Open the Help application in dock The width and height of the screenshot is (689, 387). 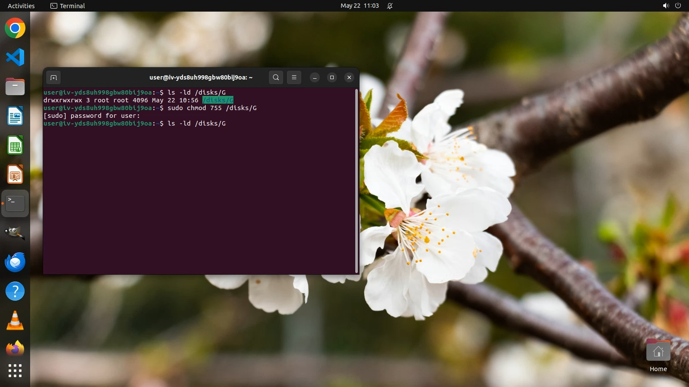coord(15,292)
